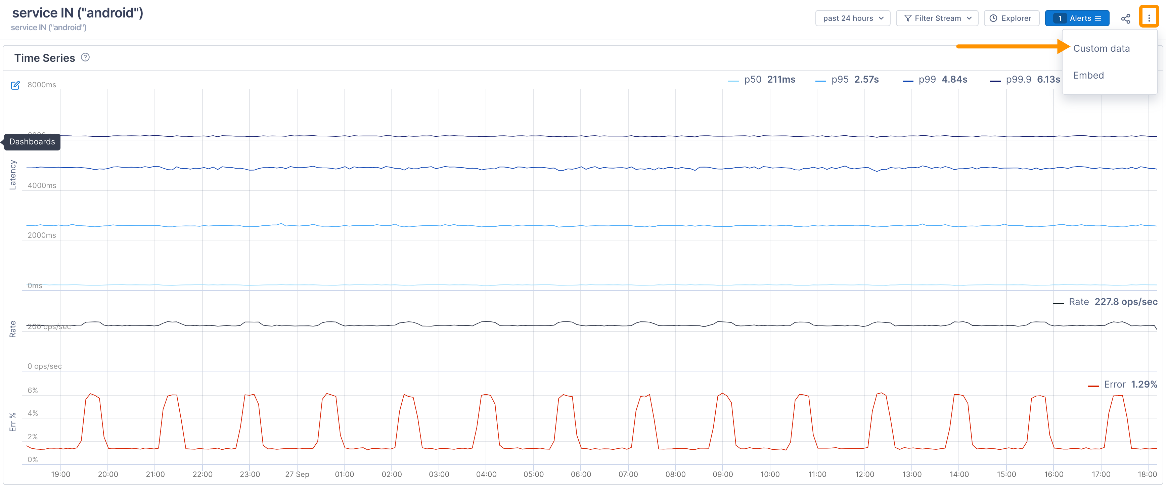1166x489 pixels.
Task: Choose the Embed menu option
Action: click(1088, 75)
